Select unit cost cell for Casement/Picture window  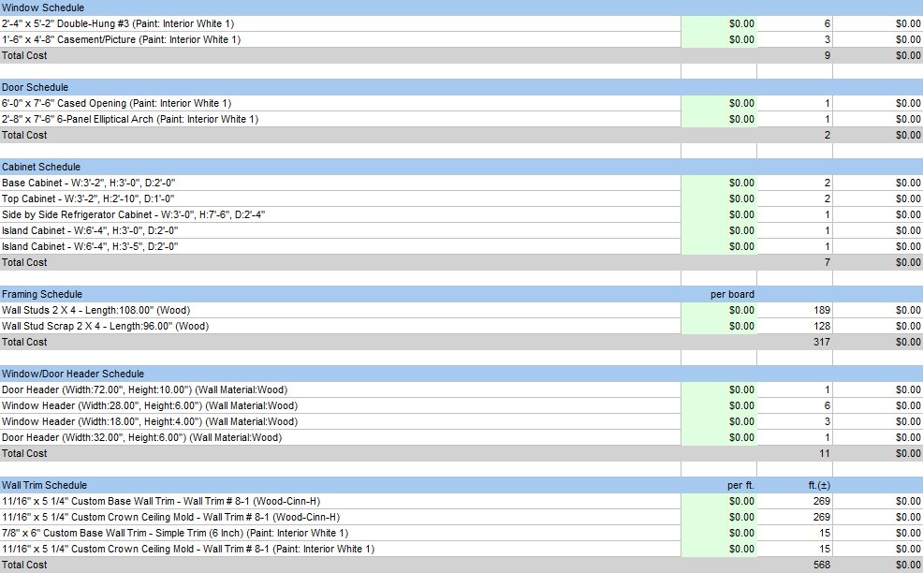point(719,39)
